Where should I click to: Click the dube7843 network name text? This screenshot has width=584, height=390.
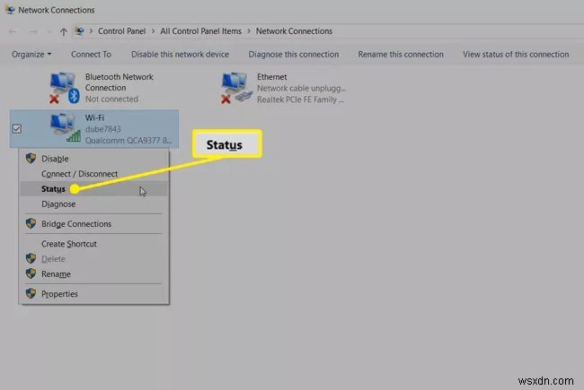coord(102,129)
